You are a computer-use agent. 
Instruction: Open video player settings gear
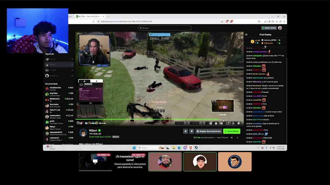point(238,123)
